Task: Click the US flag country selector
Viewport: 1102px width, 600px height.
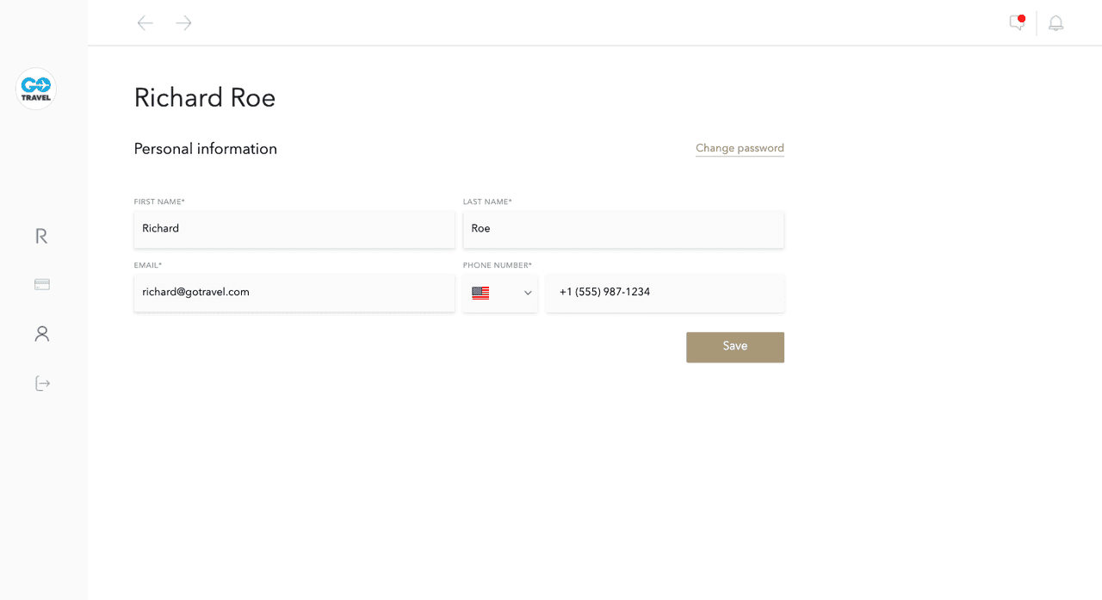Action: 480,294
